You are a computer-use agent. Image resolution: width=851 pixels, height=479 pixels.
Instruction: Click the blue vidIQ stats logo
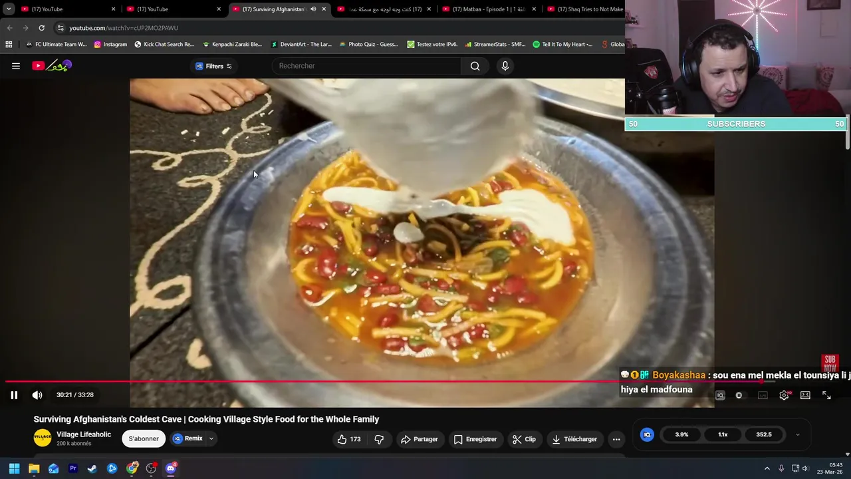pos(647,434)
